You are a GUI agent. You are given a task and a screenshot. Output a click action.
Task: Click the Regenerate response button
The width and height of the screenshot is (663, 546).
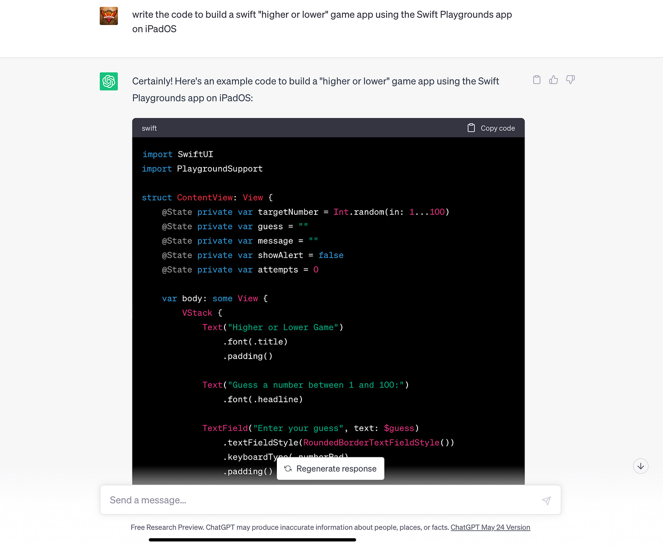click(331, 469)
